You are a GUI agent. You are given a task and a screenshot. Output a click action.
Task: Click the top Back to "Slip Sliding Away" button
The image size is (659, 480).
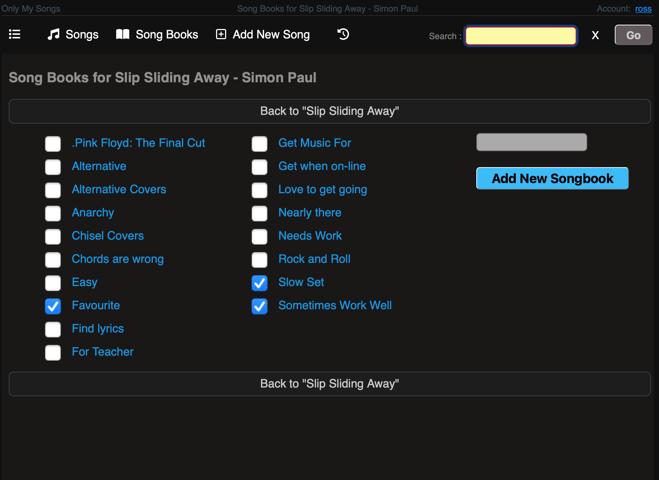coord(329,111)
